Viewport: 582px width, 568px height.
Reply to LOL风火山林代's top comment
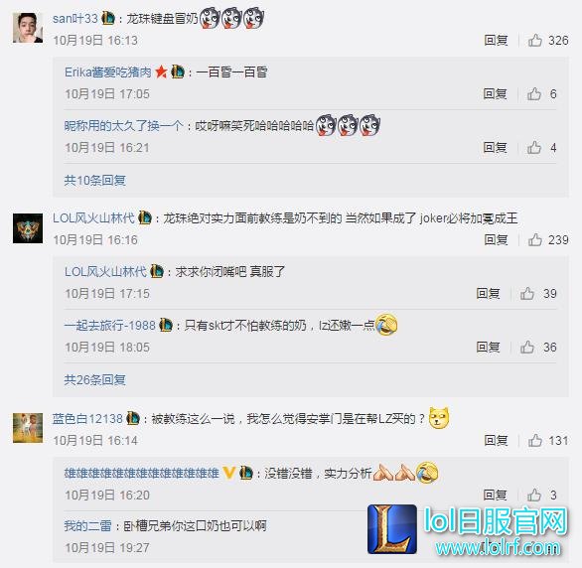[x=496, y=239]
